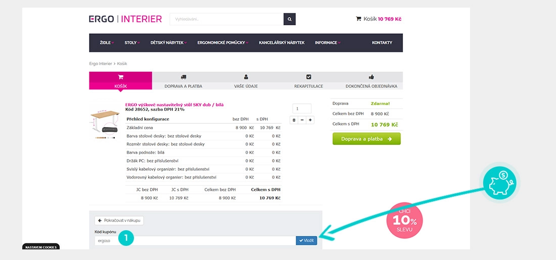Focus the Vyhledávání search field

pos(226,19)
